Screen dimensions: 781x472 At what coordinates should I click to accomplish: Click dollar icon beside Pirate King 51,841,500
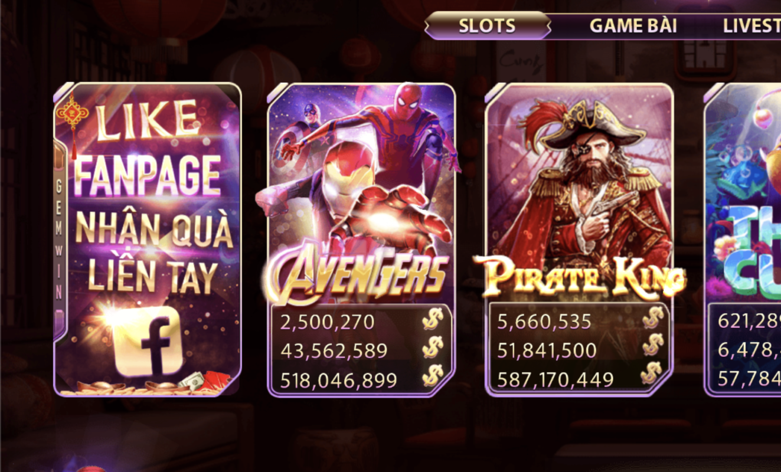tap(652, 346)
